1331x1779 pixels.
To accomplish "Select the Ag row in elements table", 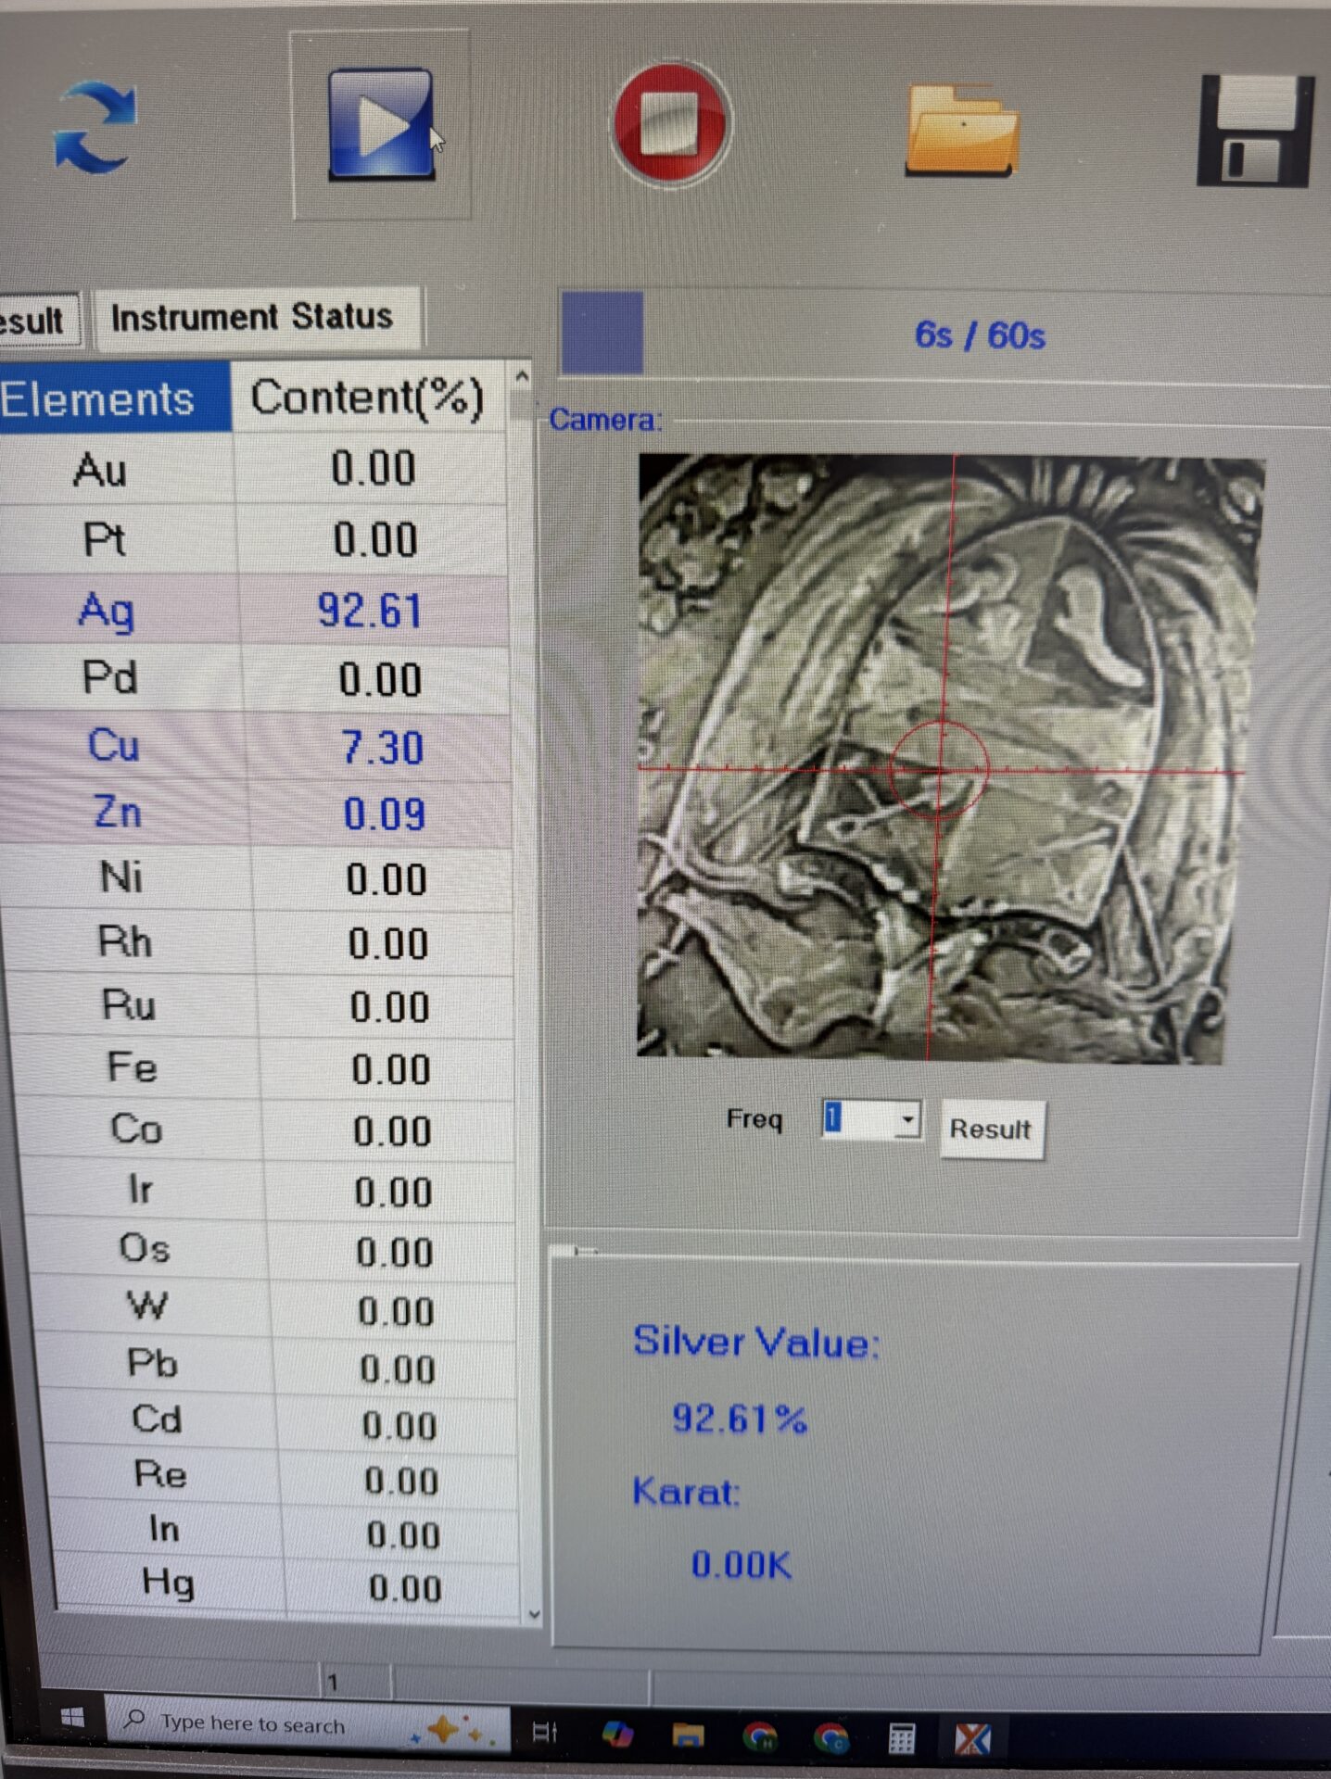I will pyautogui.click(x=255, y=611).
